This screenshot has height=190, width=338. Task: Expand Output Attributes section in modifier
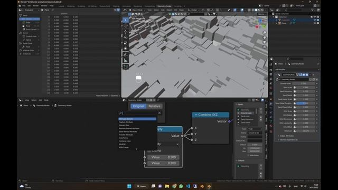(x=286, y=136)
